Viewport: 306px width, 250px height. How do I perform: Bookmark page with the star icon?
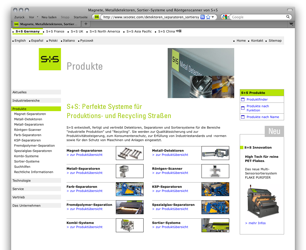(x=208, y=17)
